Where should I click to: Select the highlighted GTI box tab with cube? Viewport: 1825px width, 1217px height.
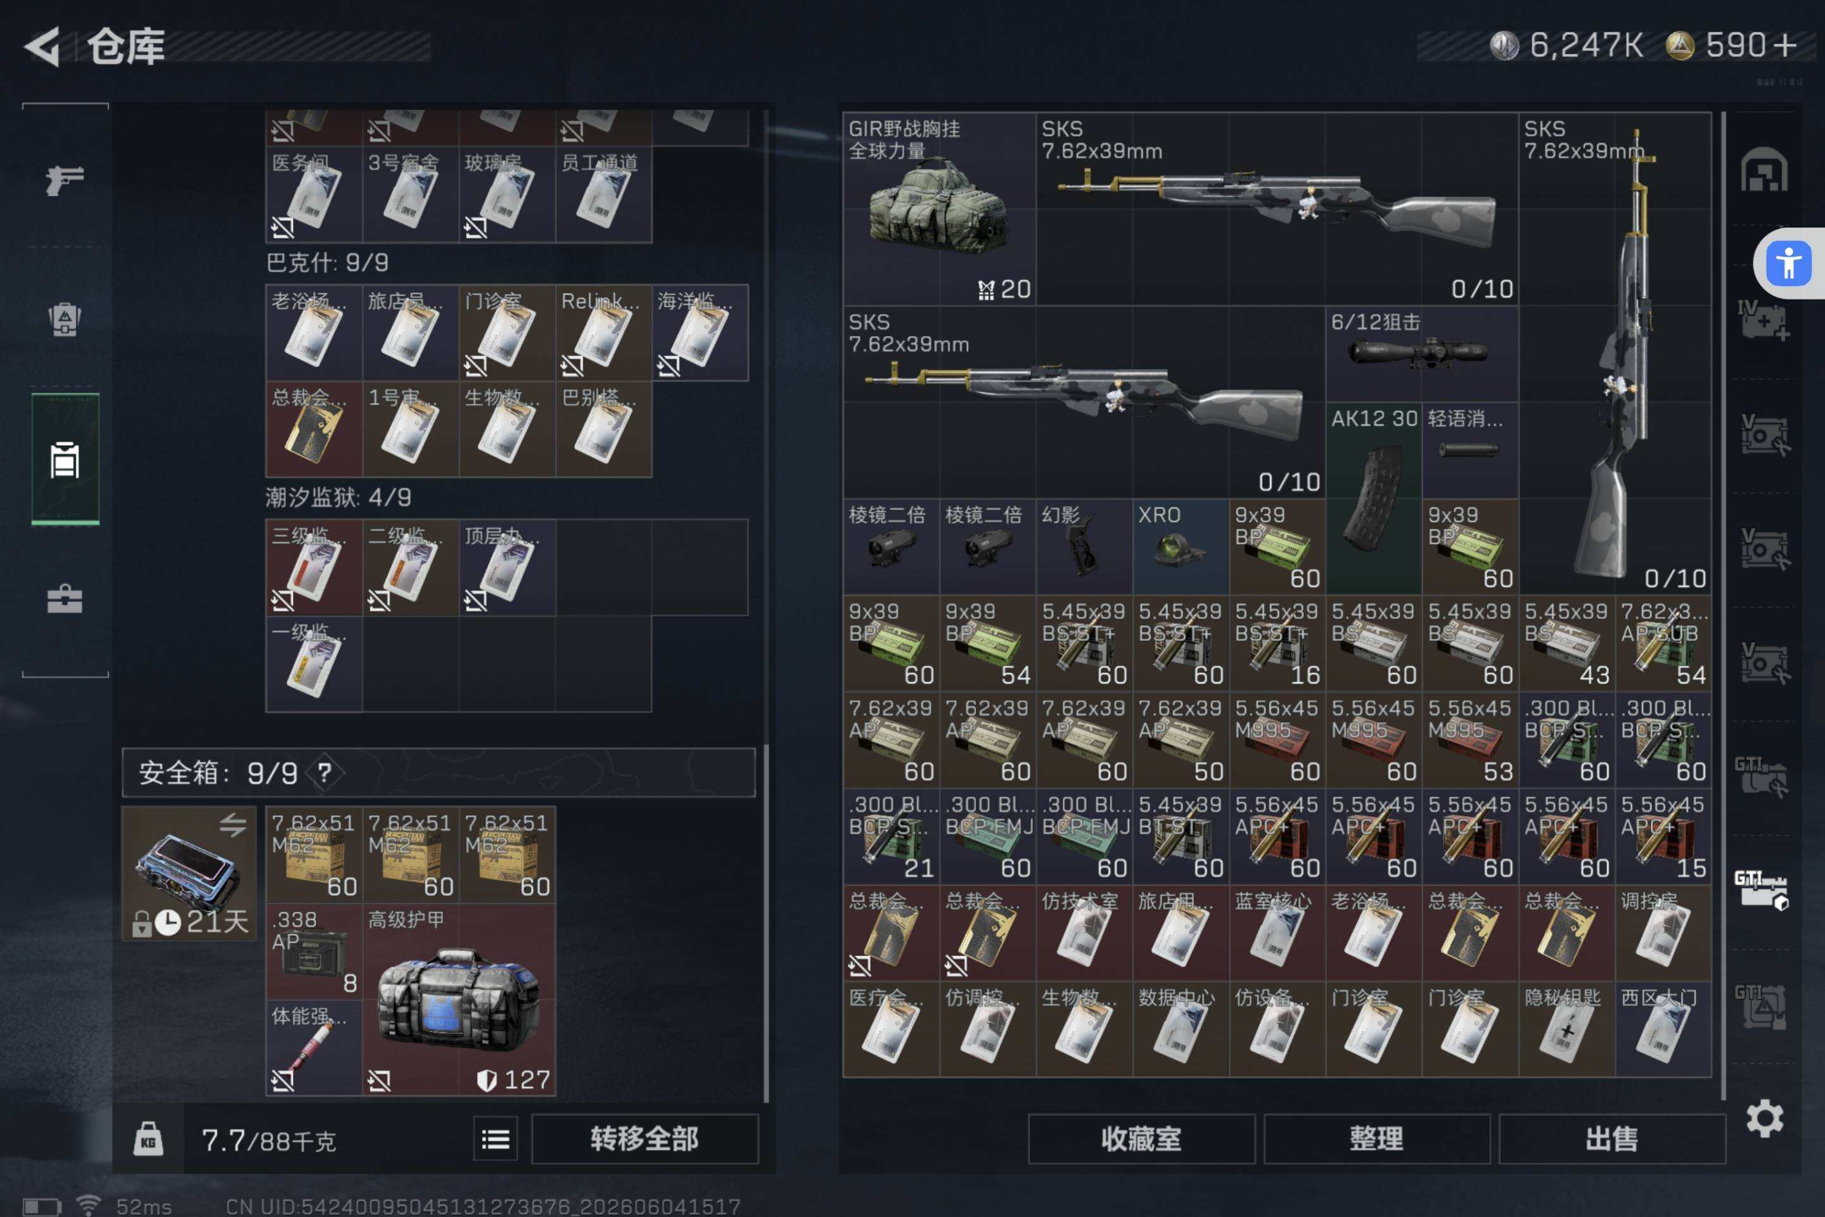pyautogui.click(x=1762, y=889)
